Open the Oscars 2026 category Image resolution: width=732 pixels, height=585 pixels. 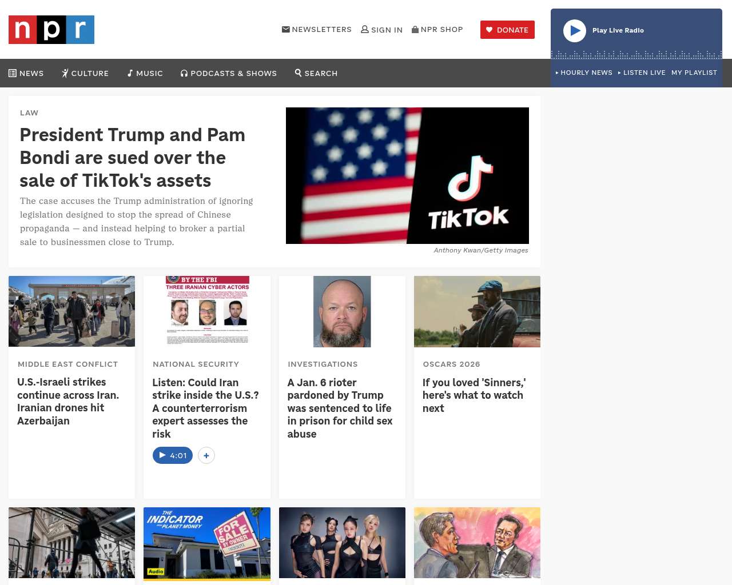452,364
